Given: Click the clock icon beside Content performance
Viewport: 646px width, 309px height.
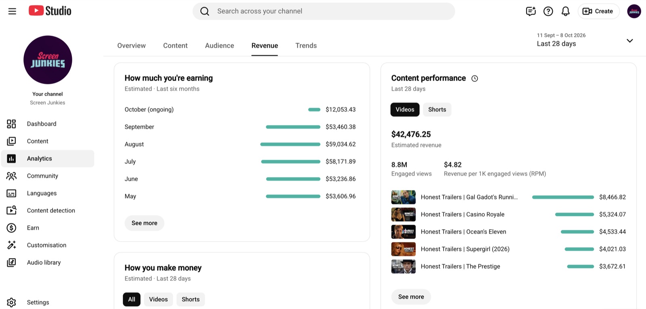Looking at the screenshot, I should pos(475,79).
